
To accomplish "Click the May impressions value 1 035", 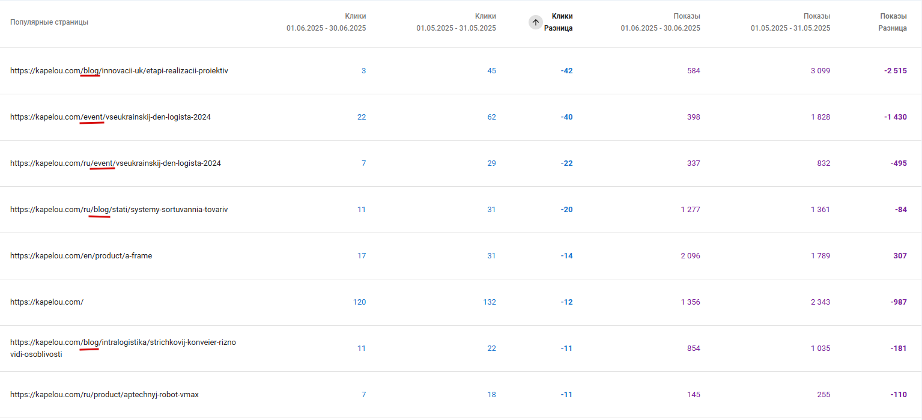I will point(820,348).
